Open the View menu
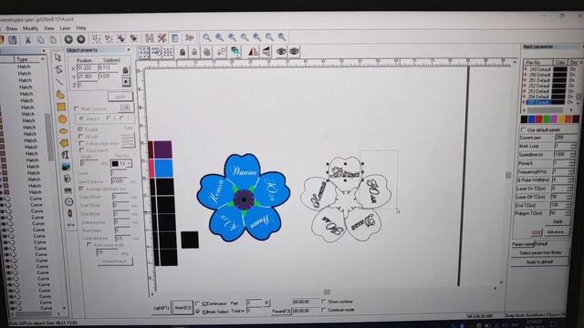 coord(48,28)
